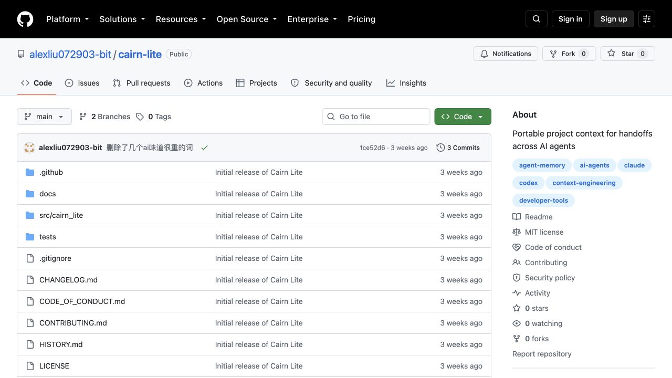This screenshot has width=672, height=378.
Task: Click the stars icon in About
Action: coord(517,308)
